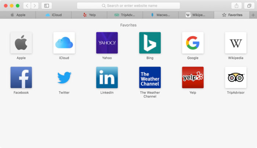Screen dimensions: 257x148
Task: Minimize the Safari window
Action: click(12, 6)
